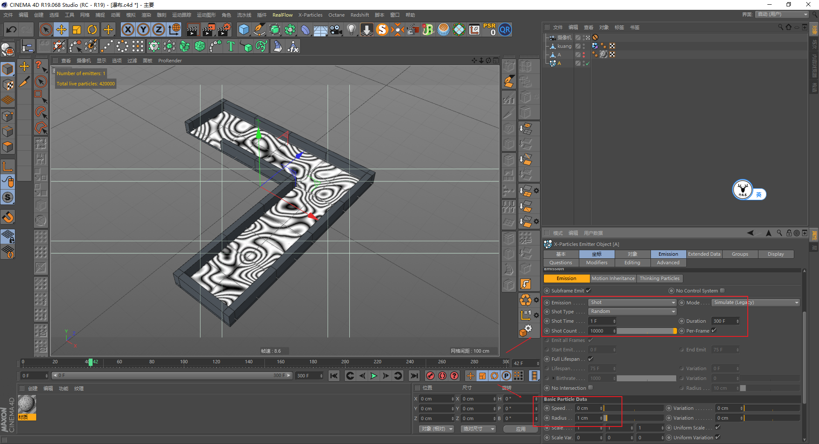Click the Render View clapperboard icon
This screenshot has height=444, width=819.
(193, 29)
